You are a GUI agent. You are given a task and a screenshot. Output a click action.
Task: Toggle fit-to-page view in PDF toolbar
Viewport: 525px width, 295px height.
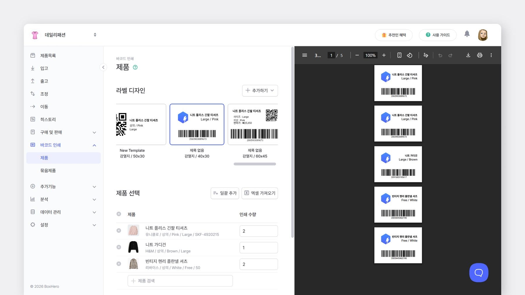coord(399,55)
